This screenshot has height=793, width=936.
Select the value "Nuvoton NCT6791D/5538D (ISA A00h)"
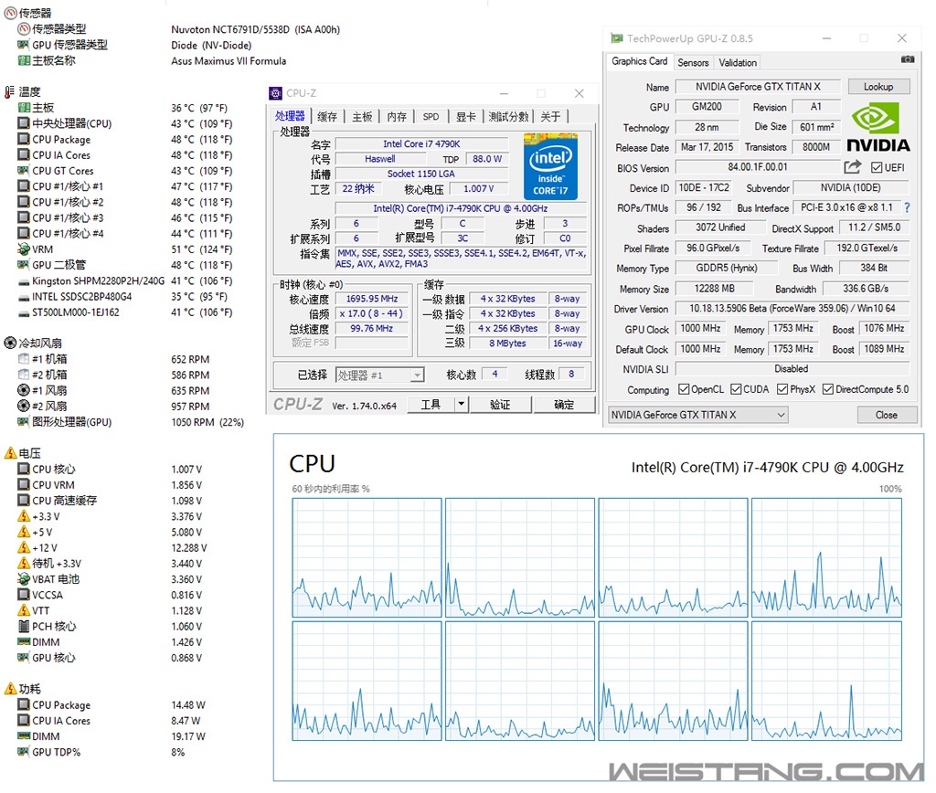pyautogui.click(x=256, y=29)
